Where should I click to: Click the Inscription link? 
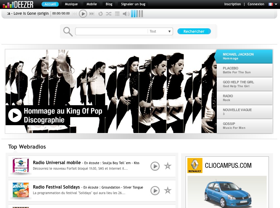(x=233, y=4)
